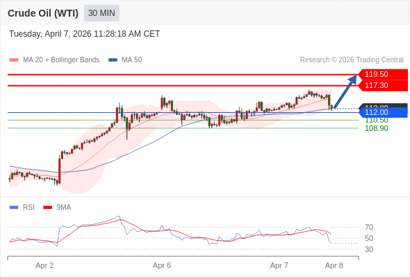Click the 112.00 blue pivot price tag
Image resolution: width=410 pixels, height=277 pixels.
click(383, 112)
